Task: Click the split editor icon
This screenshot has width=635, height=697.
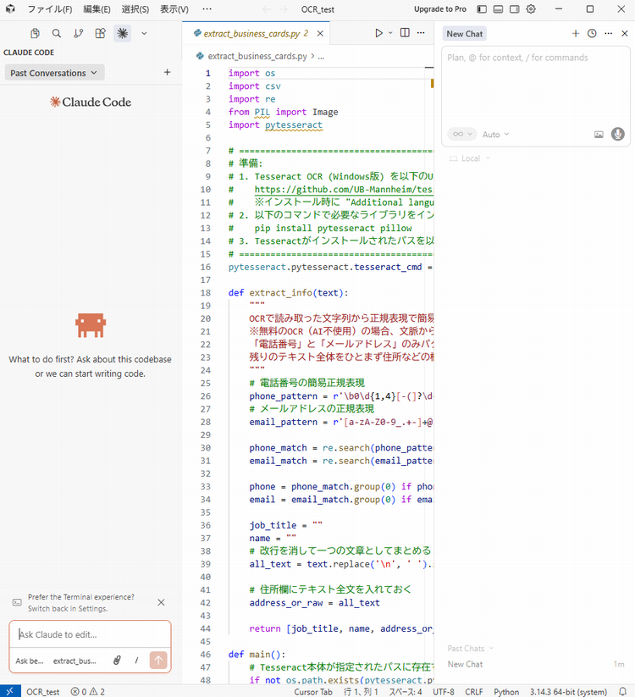Action: [x=405, y=33]
